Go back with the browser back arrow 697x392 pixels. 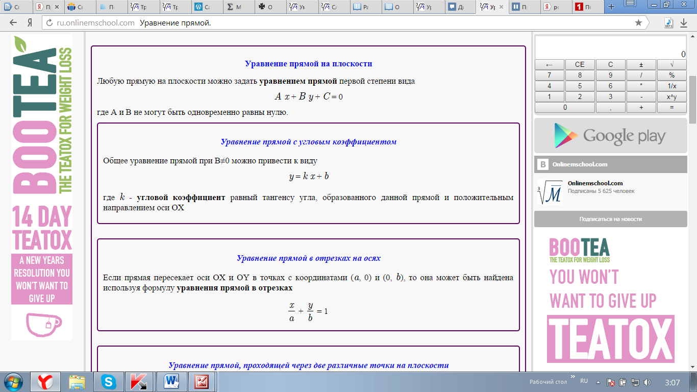coord(13,22)
